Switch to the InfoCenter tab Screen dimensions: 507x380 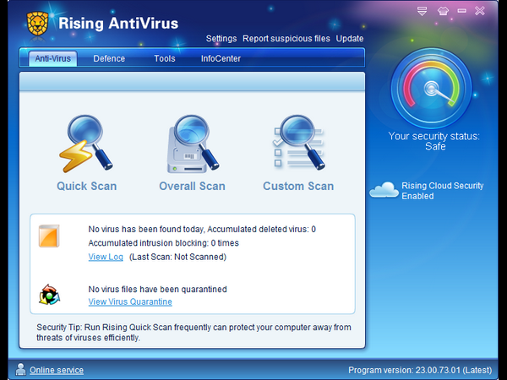click(x=221, y=58)
